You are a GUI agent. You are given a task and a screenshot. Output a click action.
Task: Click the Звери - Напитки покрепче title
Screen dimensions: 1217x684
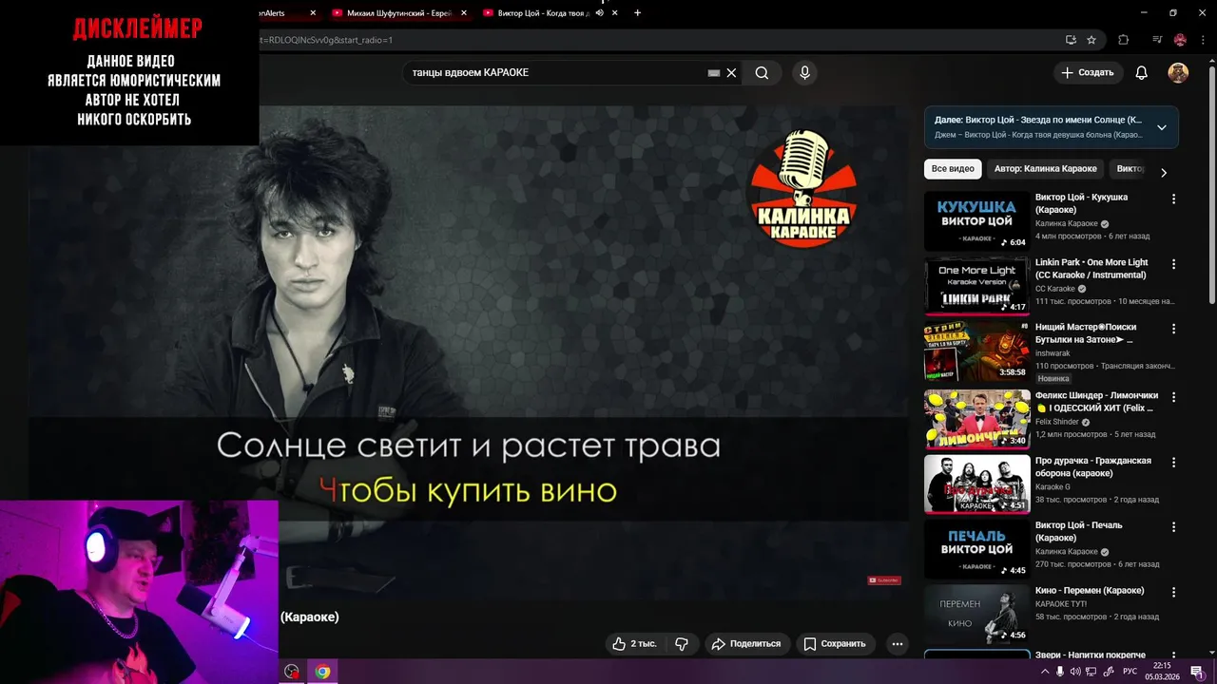pyautogui.click(x=1091, y=656)
